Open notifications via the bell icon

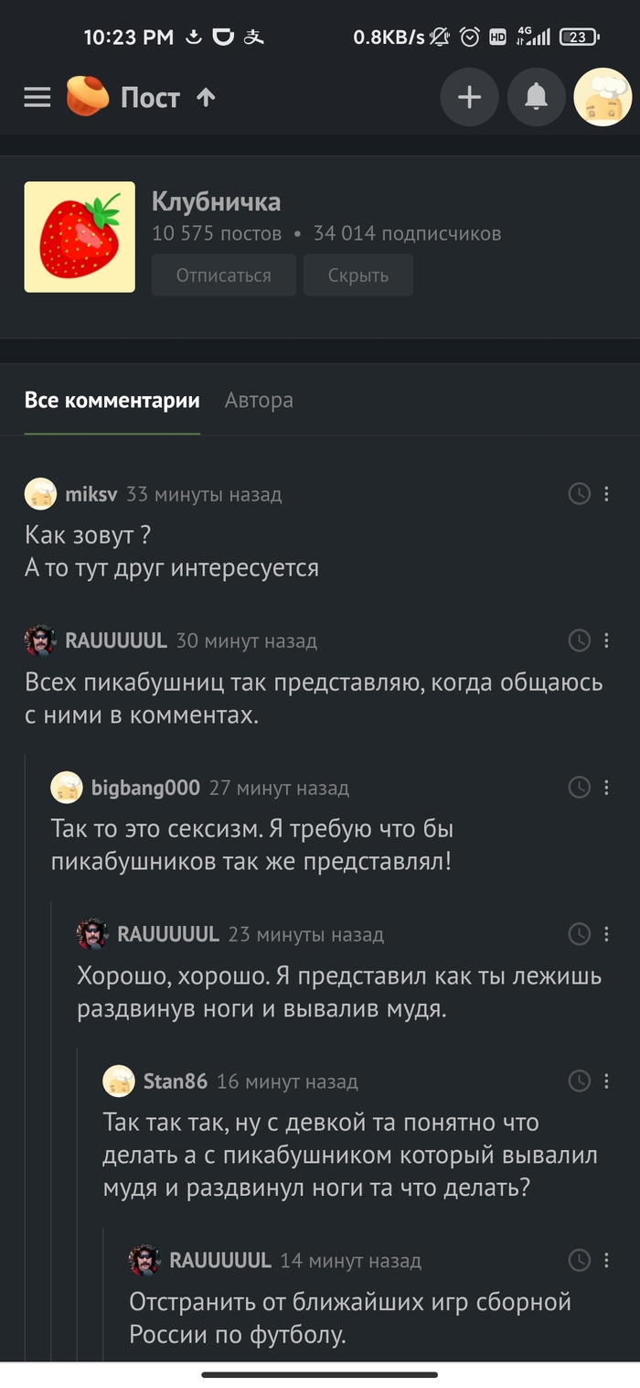(536, 97)
